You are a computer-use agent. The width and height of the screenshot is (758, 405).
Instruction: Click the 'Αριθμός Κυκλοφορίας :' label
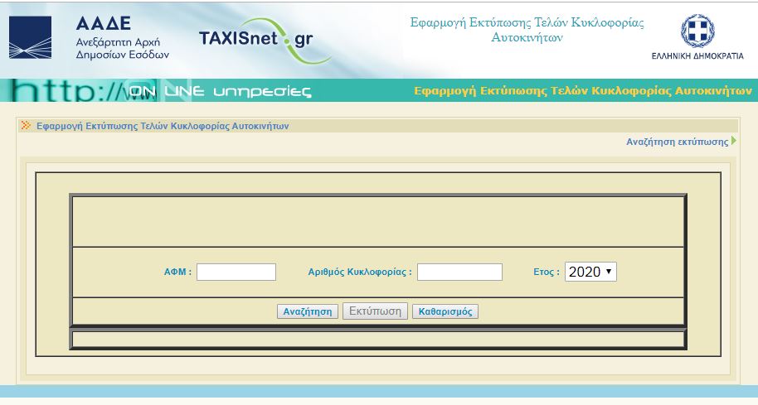click(359, 272)
